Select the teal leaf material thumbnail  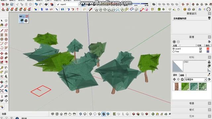(194, 86)
